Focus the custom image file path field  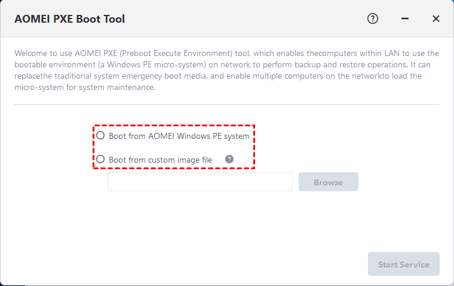pos(200,182)
